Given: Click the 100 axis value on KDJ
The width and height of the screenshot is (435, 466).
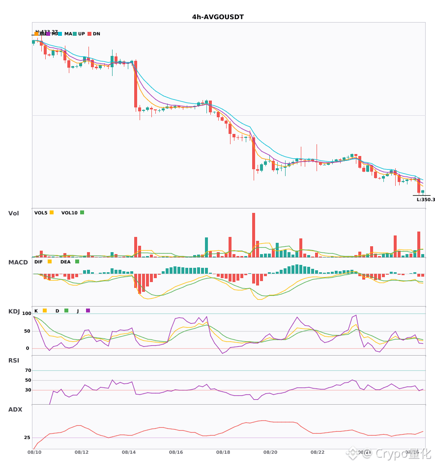Looking at the screenshot, I should (x=27, y=313).
